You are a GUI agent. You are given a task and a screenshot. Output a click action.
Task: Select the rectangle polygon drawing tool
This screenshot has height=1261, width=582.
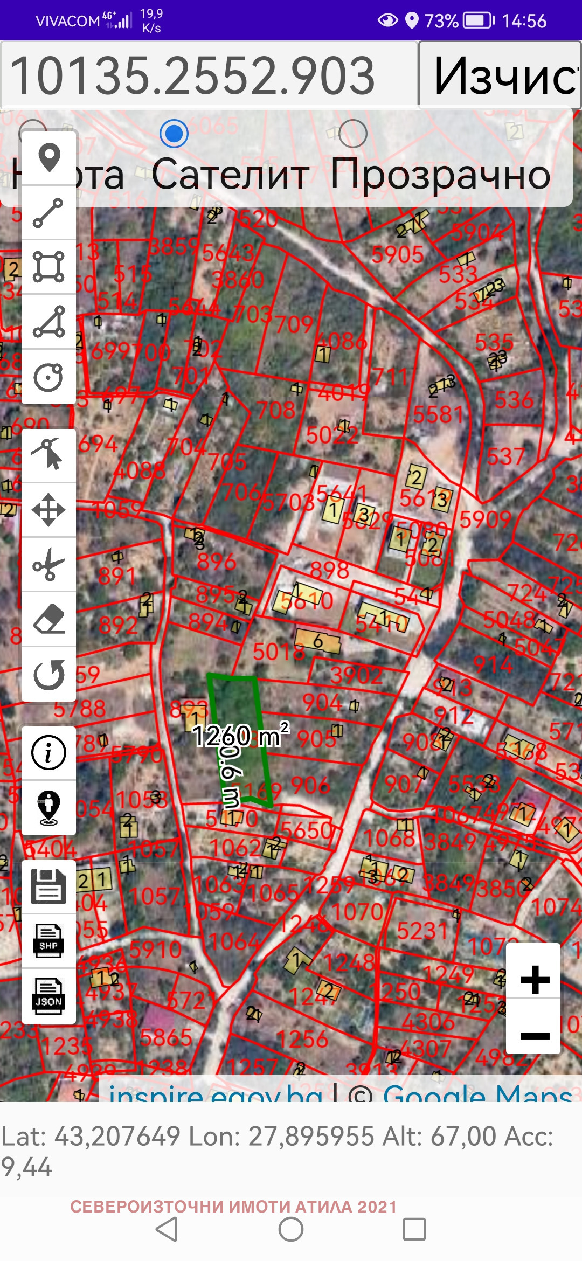click(48, 267)
